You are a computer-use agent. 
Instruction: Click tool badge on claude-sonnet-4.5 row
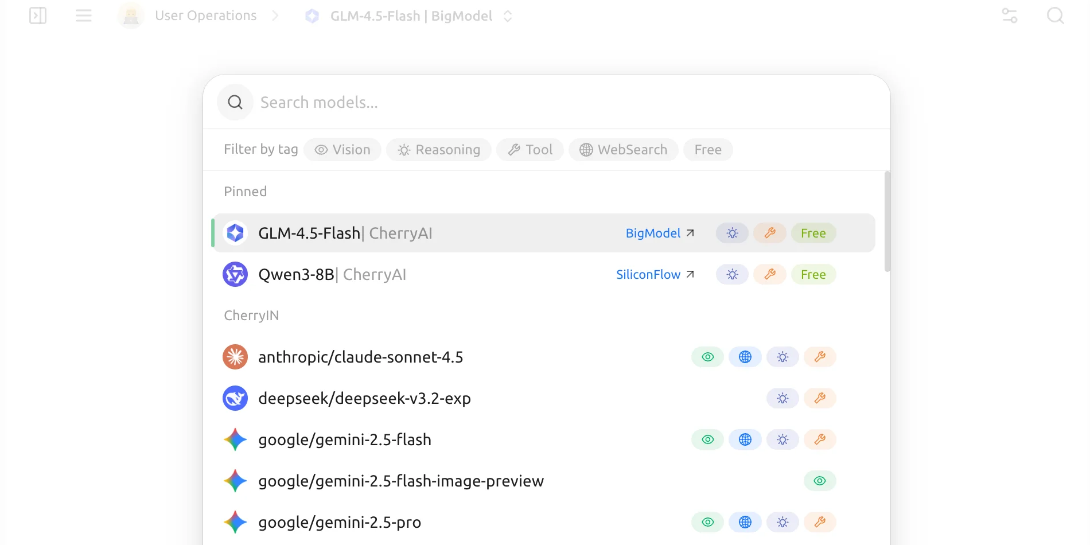coord(820,357)
